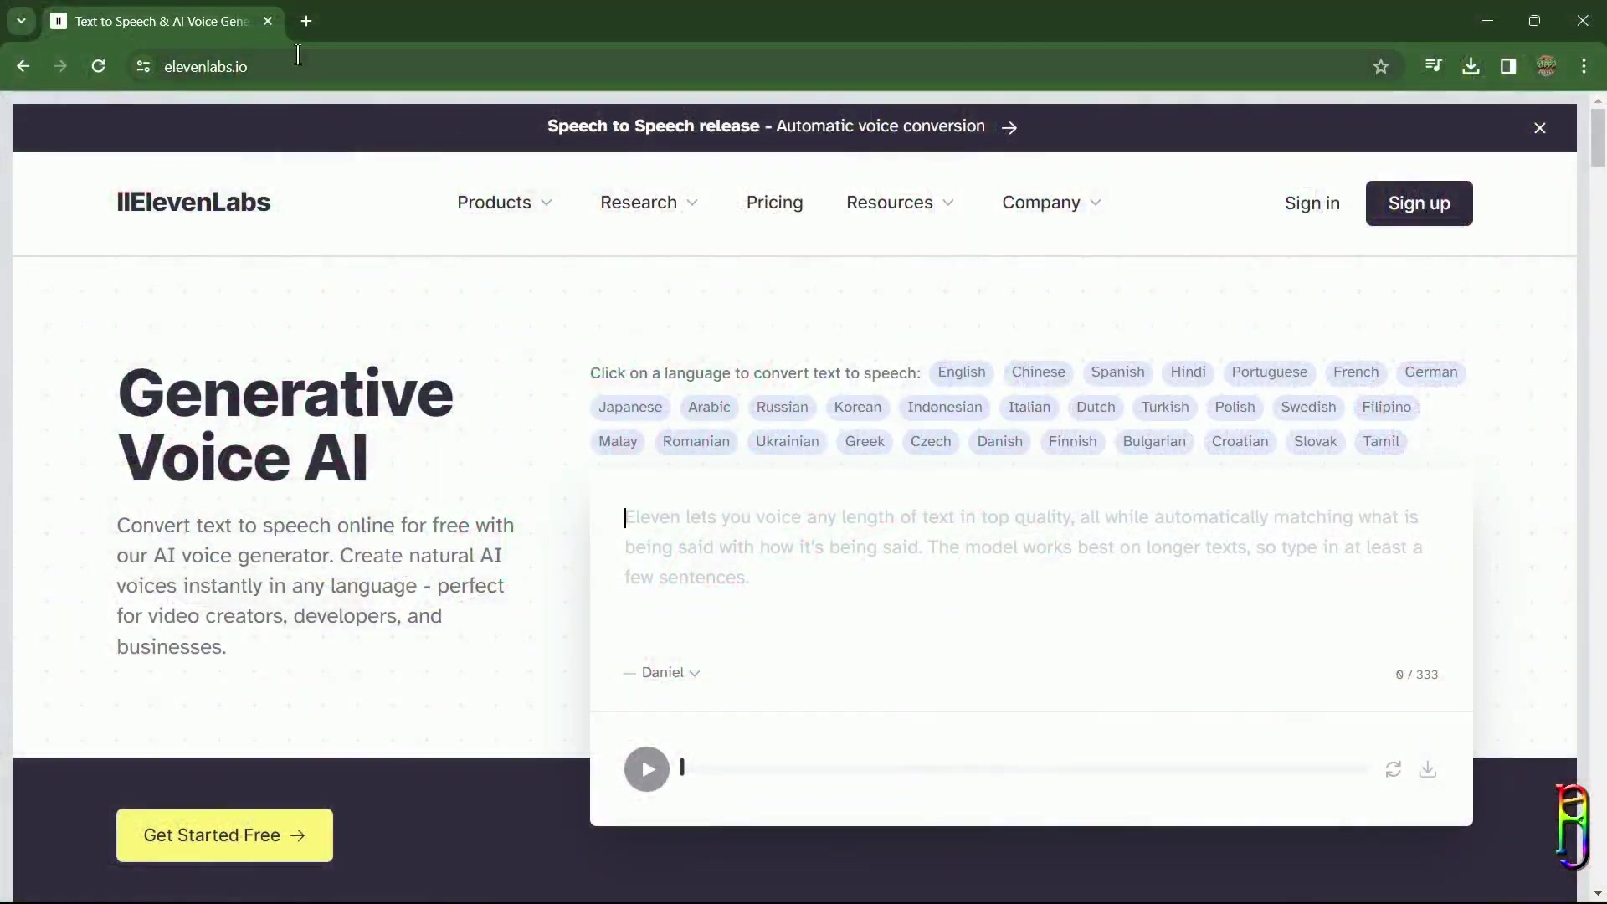Click the Sign up button
1607x904 pixels.
coord(1419,203)
